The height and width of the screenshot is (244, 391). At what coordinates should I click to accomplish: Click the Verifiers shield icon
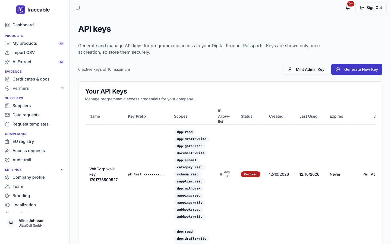7,88
